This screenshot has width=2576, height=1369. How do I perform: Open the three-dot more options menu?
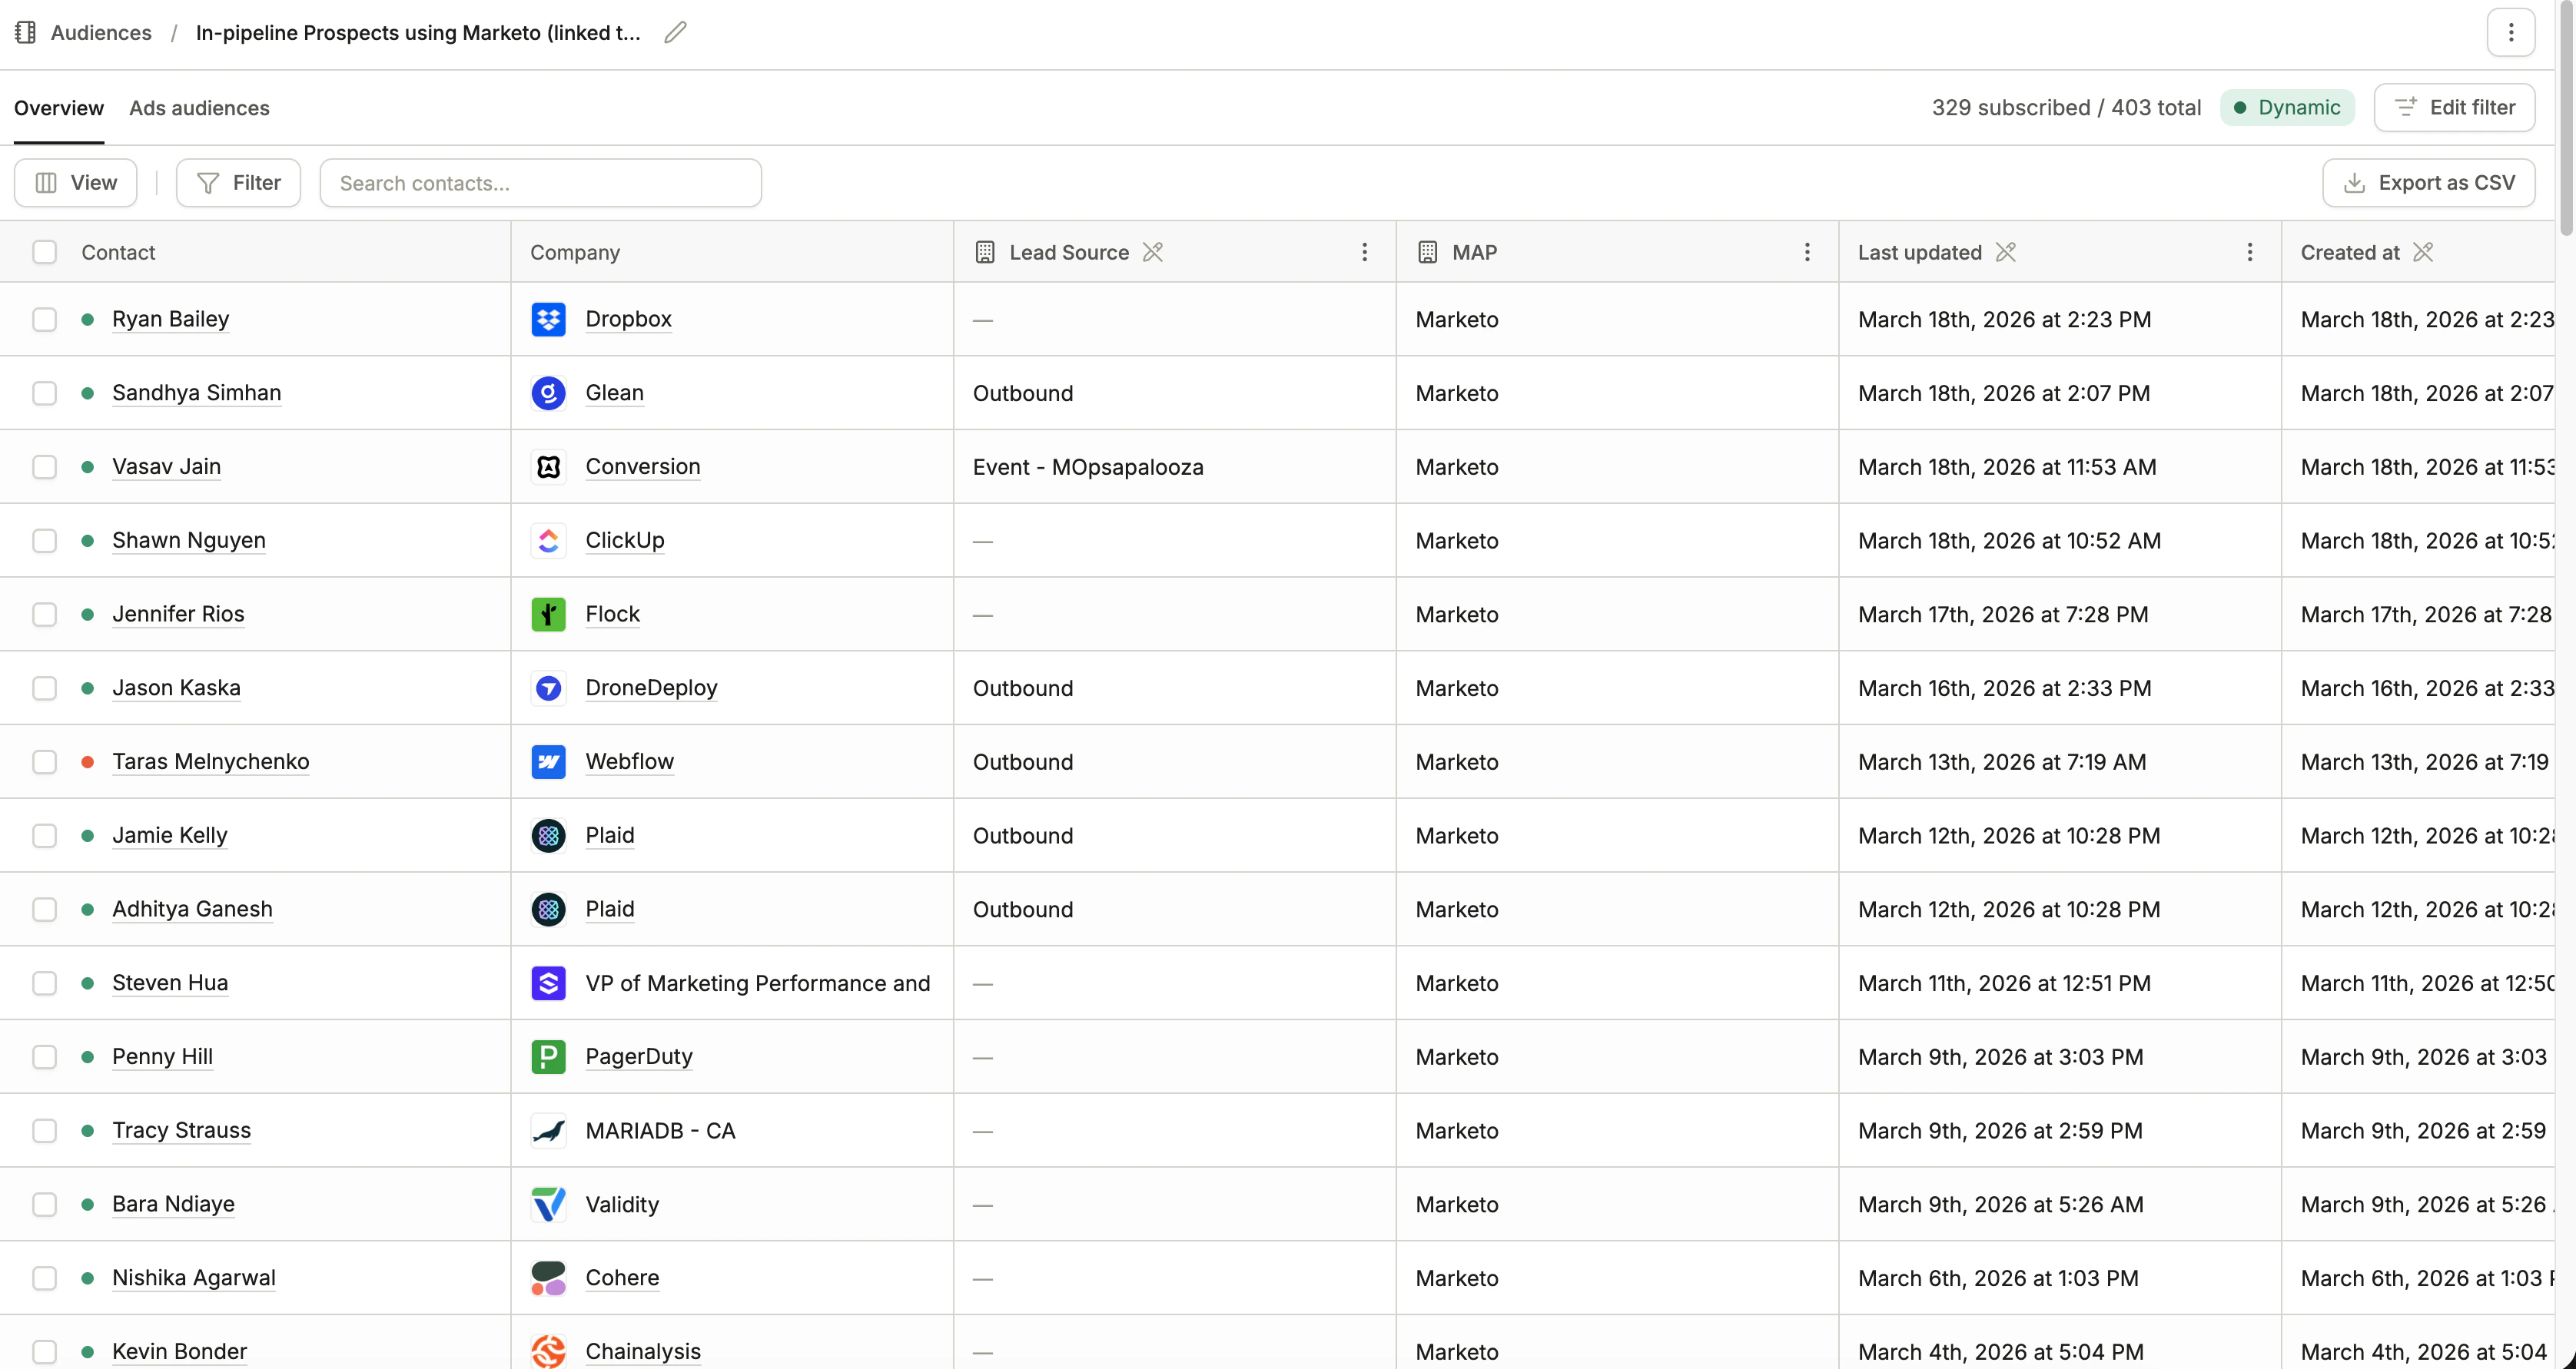pyautogui.click(x=2510, y=33)
